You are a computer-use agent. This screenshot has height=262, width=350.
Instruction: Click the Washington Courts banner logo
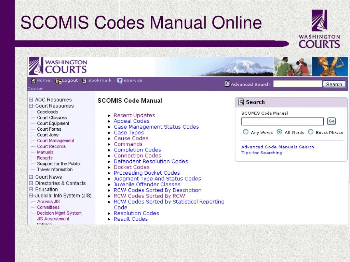point(58,66)
